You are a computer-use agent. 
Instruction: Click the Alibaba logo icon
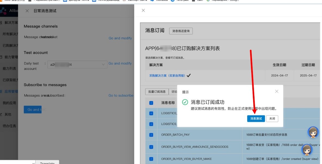click(x=4, y=11)
